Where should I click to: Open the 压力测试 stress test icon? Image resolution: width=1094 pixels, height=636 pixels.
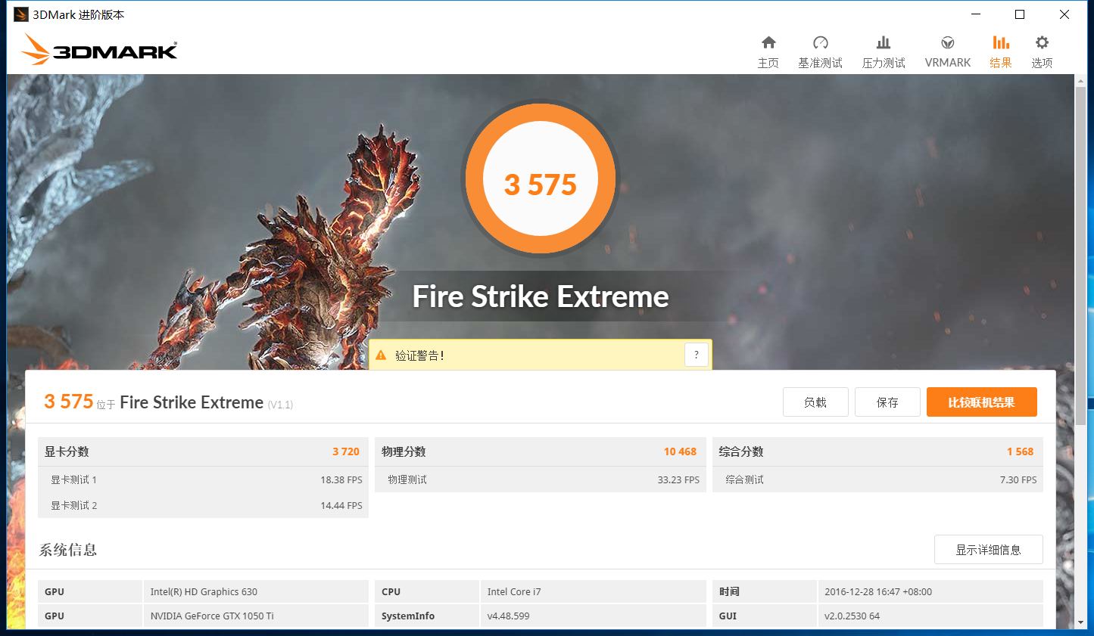[884, 42]
